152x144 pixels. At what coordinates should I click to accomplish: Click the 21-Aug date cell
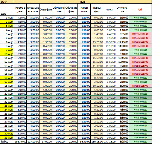coord(7,98)
